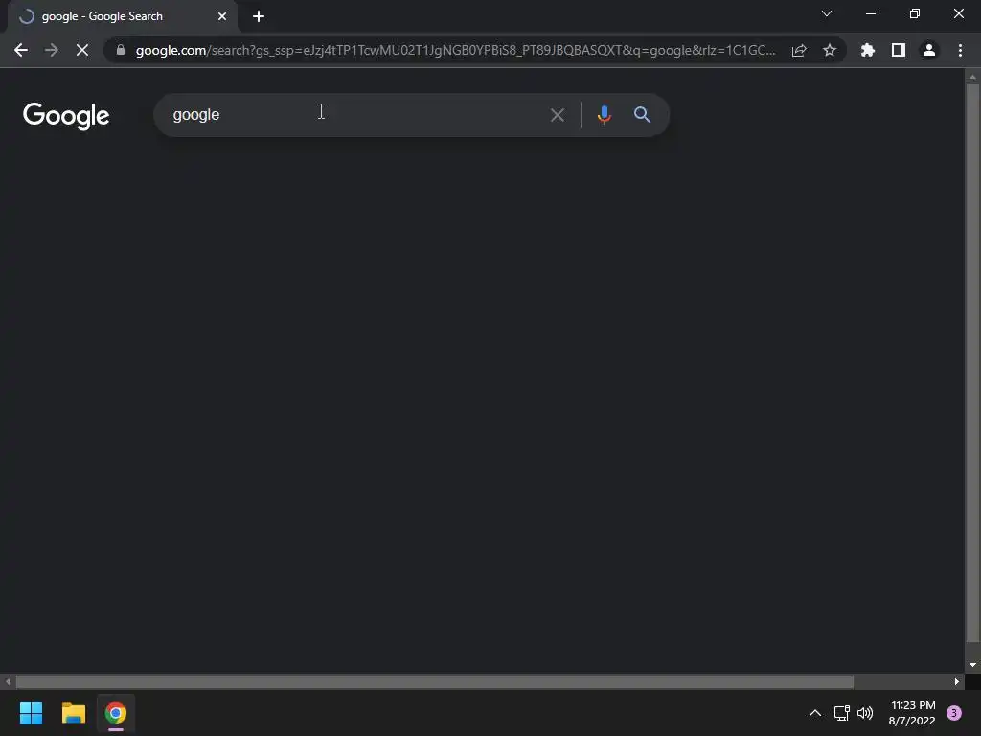Open clock and calendar at 11:23 PM

click(912, 713)
